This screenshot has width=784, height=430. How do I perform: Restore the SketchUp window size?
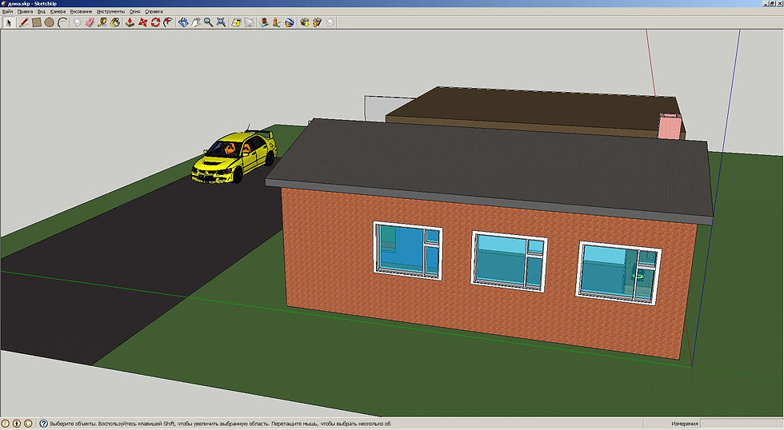click(772, 3)
